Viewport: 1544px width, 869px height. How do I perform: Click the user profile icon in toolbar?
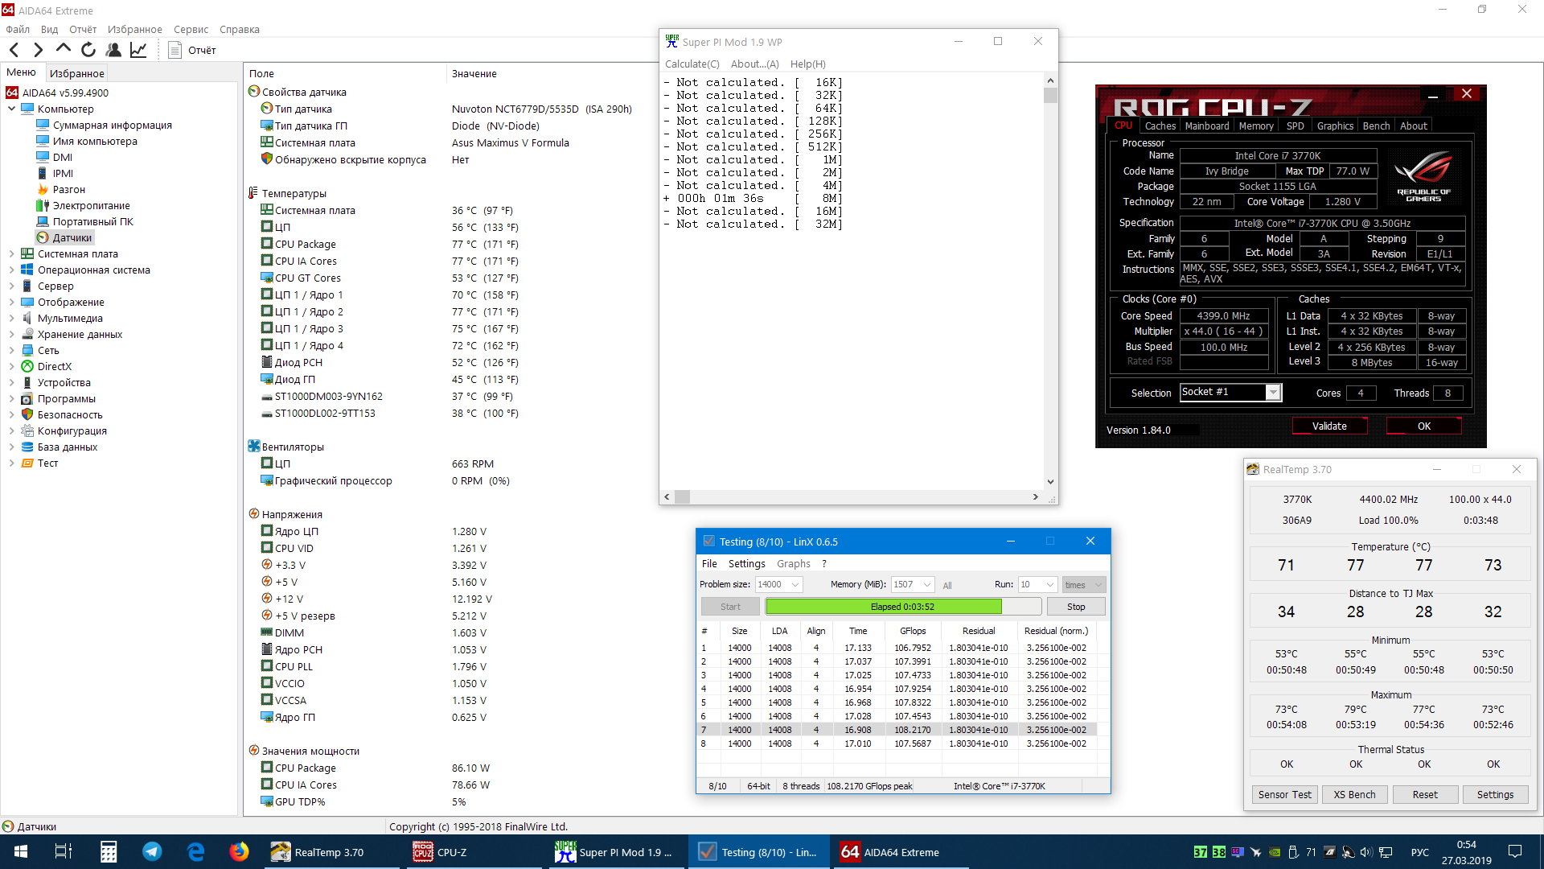(x=113, y=50)
